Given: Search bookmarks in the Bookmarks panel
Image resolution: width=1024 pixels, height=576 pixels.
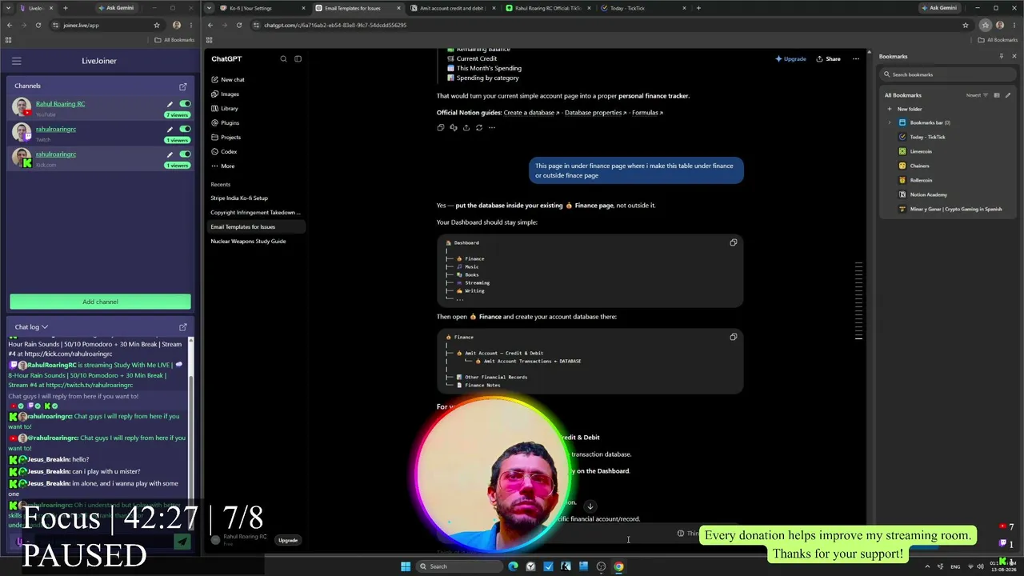Looking at the screenshot, I should pos(947,74).
